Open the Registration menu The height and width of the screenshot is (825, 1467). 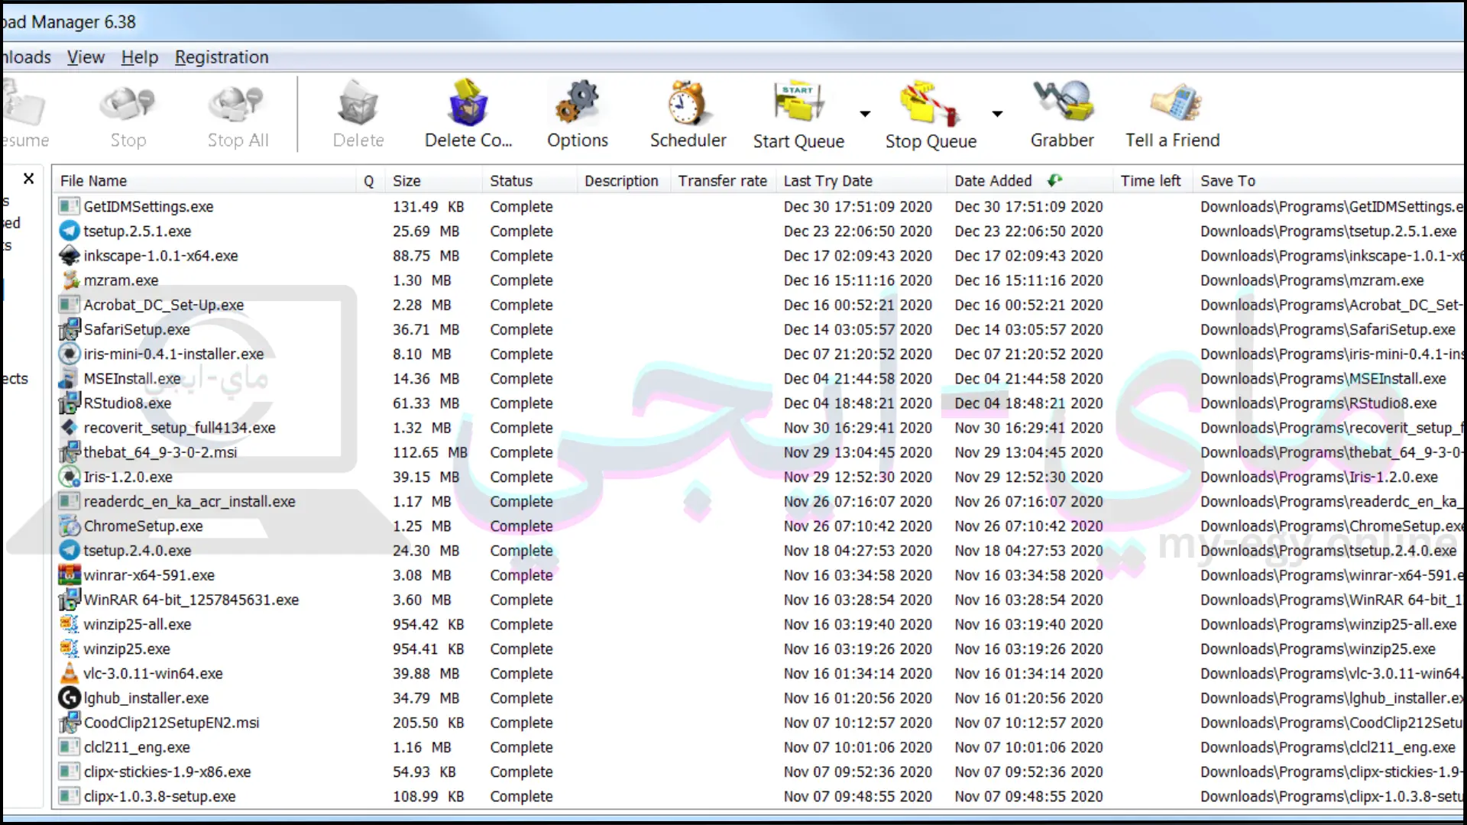222,57
